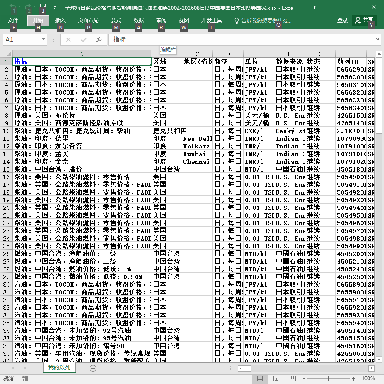Click the 共享 share button
384x384 pixels.
pos(364,20)
